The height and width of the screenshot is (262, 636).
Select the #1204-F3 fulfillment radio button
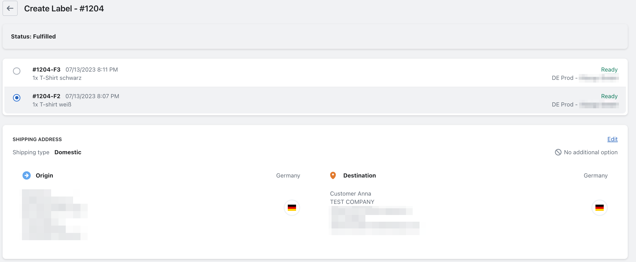[x=17, y=71]
